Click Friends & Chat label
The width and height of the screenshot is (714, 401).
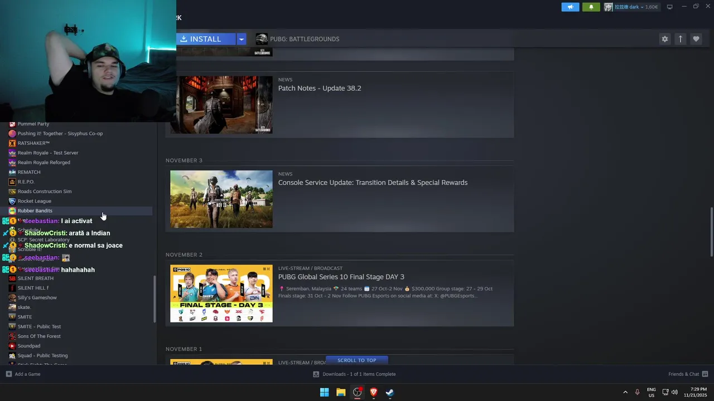[683, 374]
